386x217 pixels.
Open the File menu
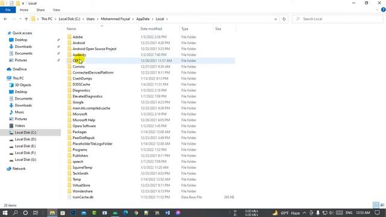click(x=8, y=10)
